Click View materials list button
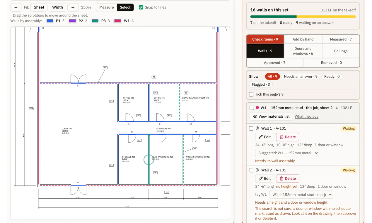This screenshot has width=372, height=223. 271,116
